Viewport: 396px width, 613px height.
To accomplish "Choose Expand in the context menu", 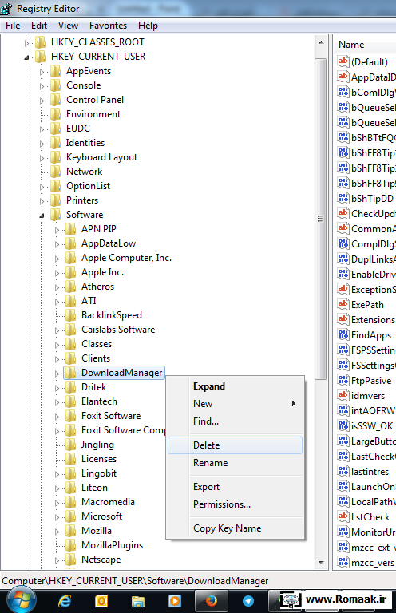I will tap(235, 386).
